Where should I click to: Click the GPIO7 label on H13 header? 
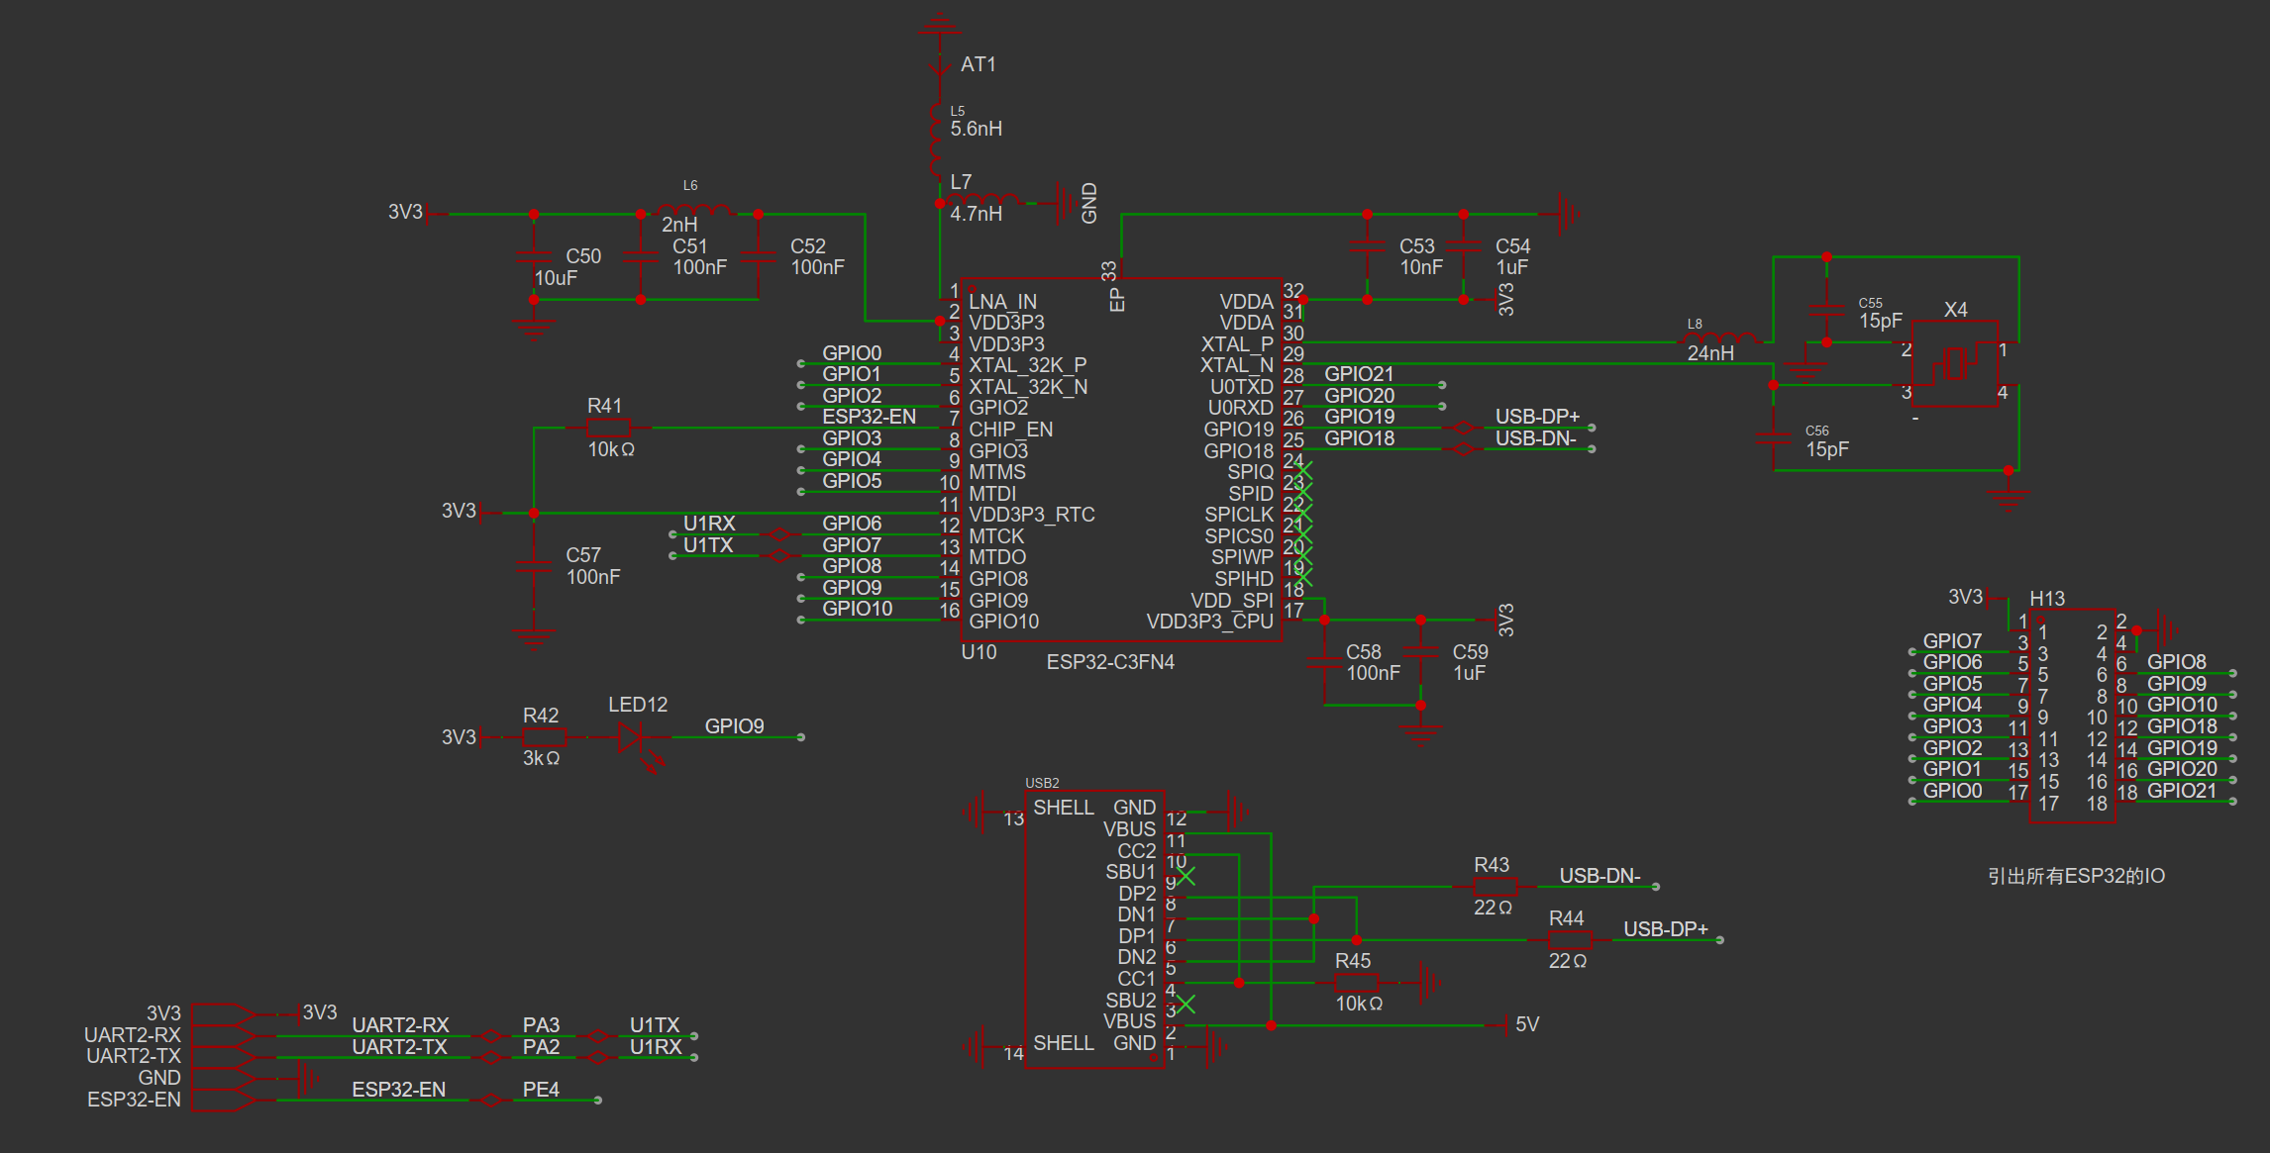[x=1952, y=641]
